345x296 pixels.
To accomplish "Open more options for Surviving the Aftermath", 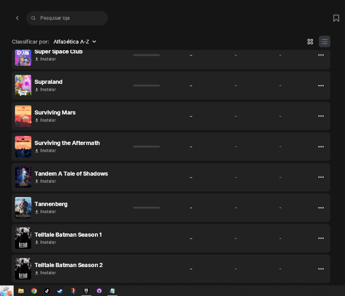I will tap(321, 146).
